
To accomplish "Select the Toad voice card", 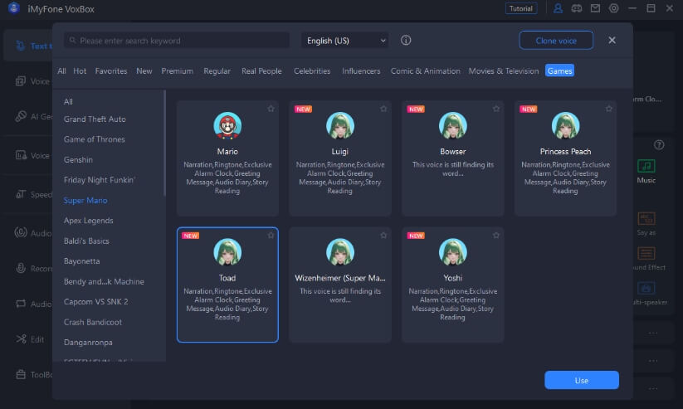I will click(x=227, y=285).
